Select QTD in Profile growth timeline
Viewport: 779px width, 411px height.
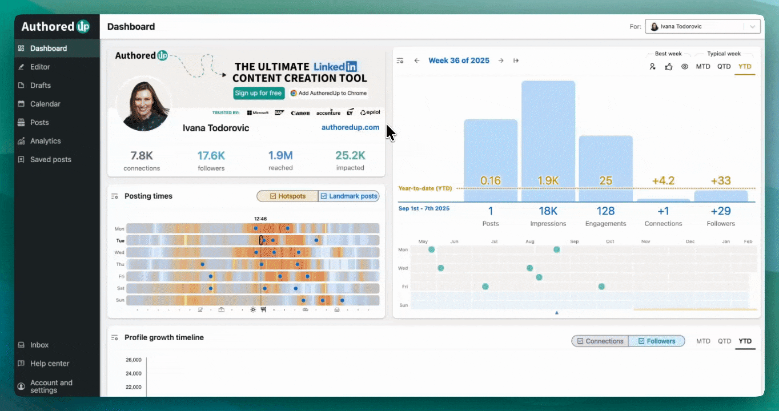[x=724, y=341]
